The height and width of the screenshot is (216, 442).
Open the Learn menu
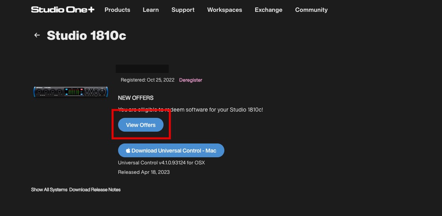(x=151, y=10)
